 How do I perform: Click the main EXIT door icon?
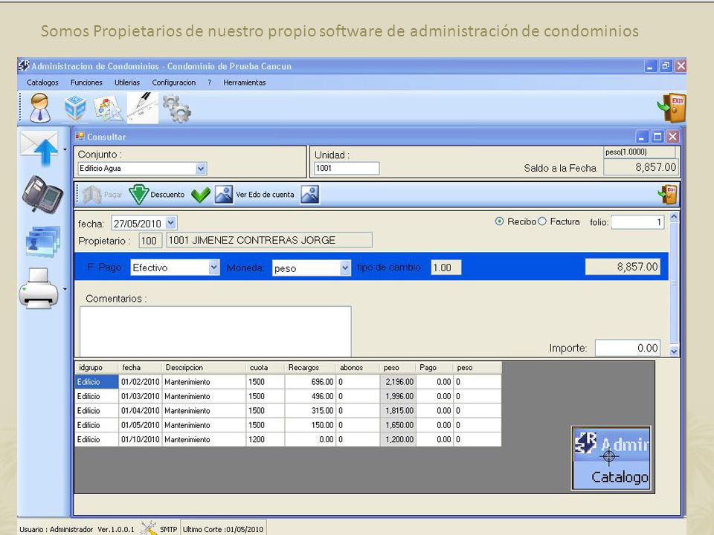click(672, 108)
